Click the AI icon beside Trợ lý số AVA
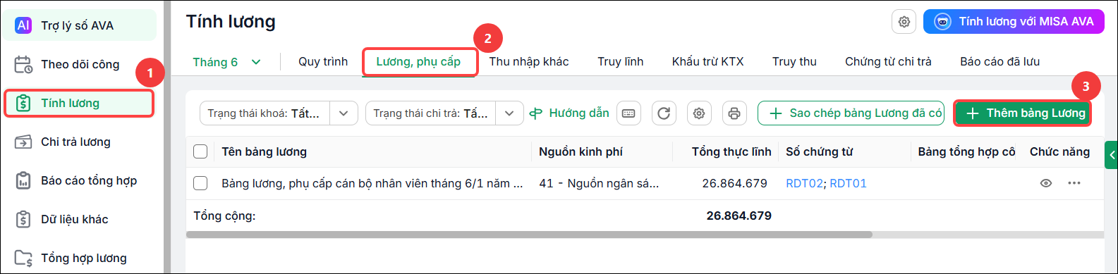This screenshot has height=274, width=1118. pyautogui.click(x=23, y=25)
